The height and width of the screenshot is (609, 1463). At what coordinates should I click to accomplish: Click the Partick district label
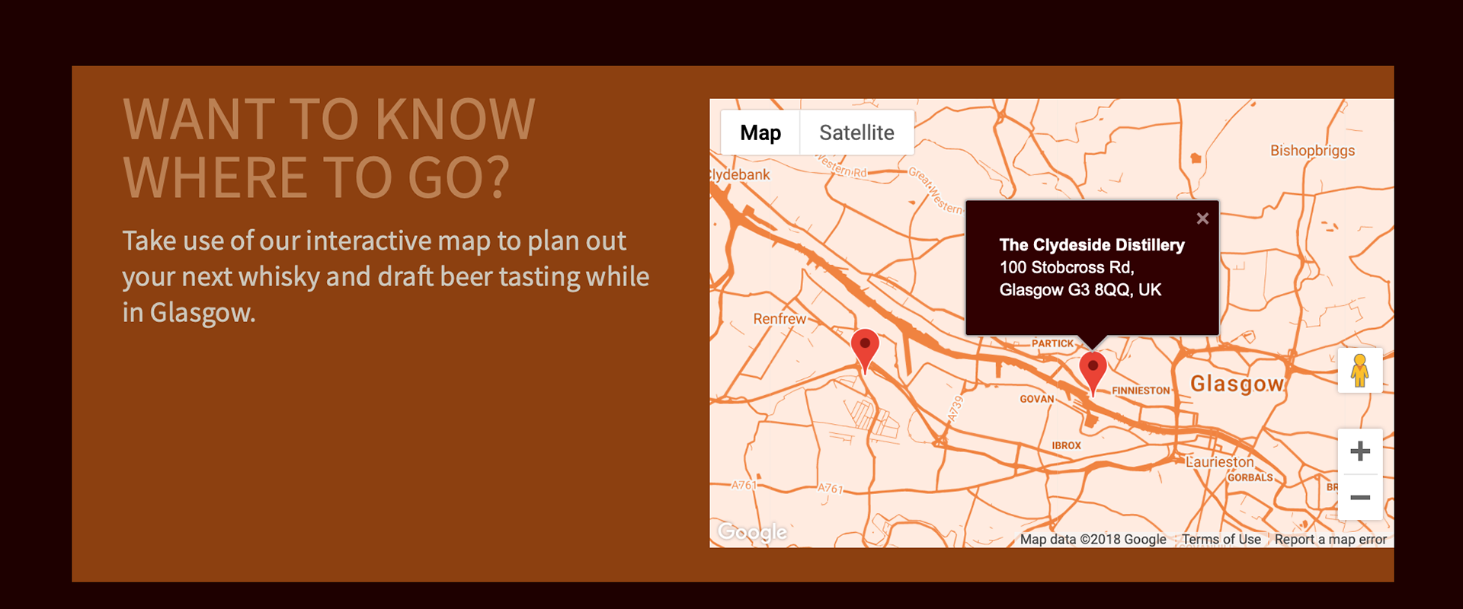pyautogui.click(x=1052, y=343)
